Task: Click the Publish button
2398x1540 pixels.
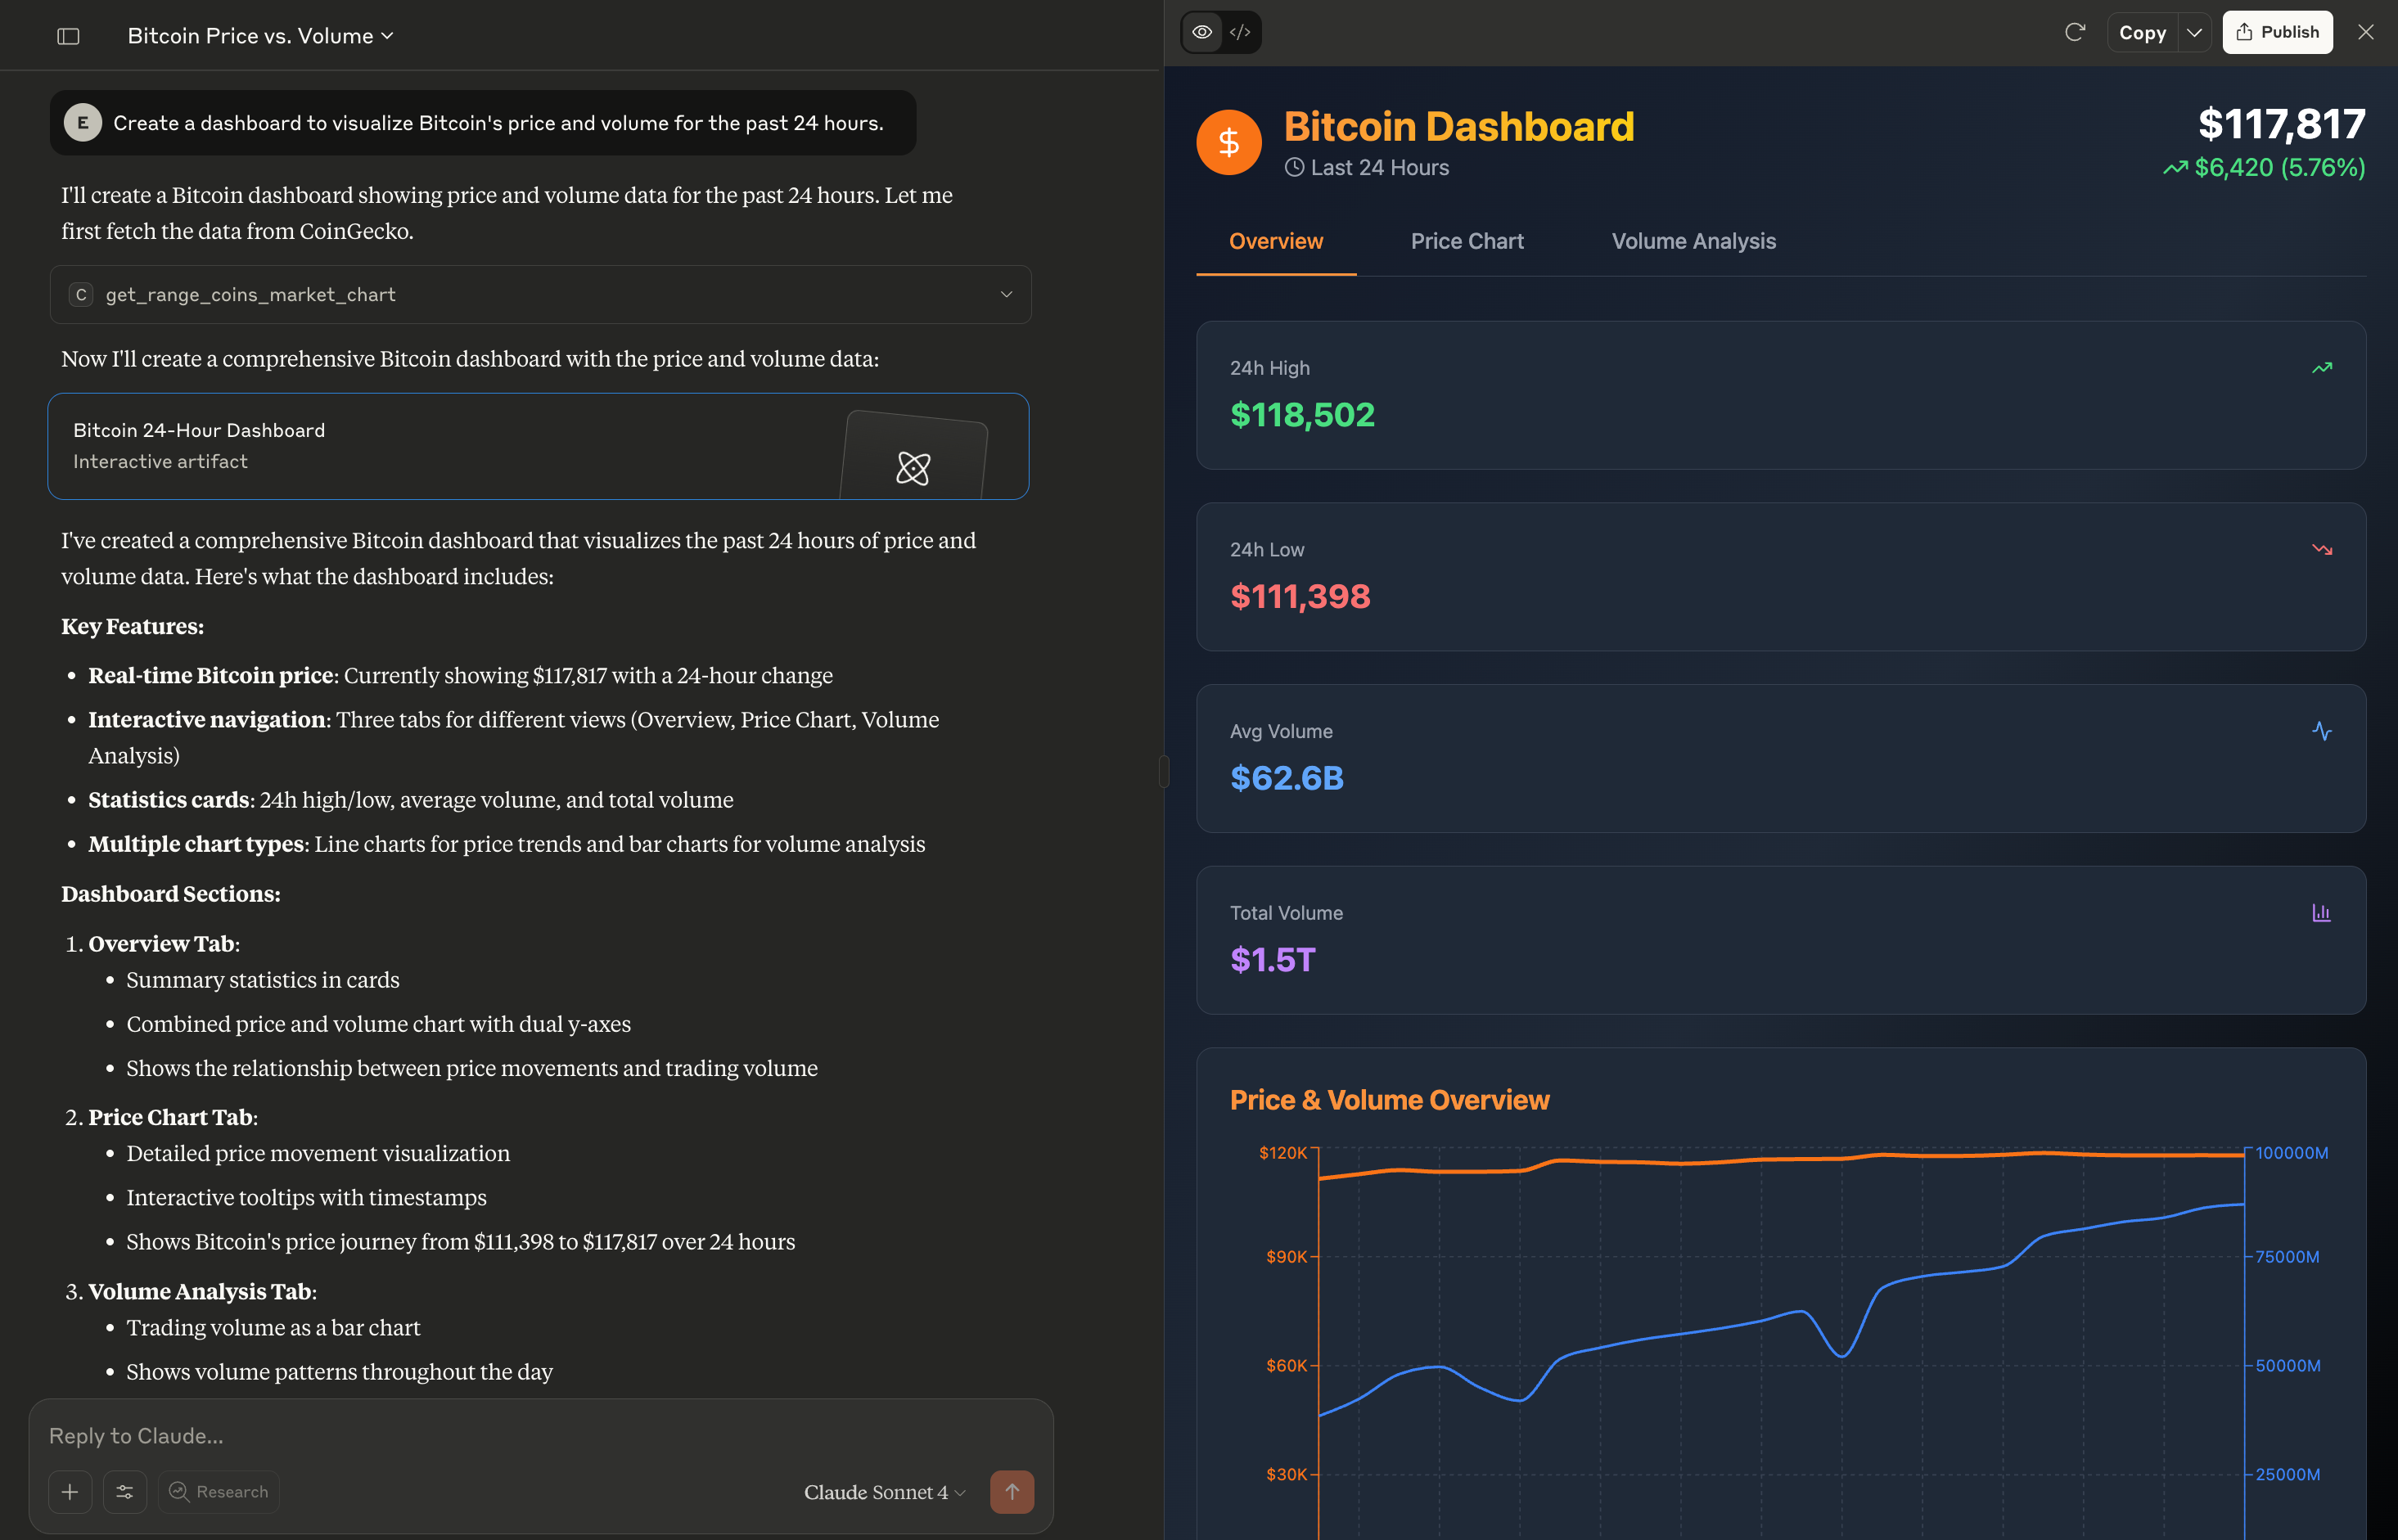Action: (2277, 32)
